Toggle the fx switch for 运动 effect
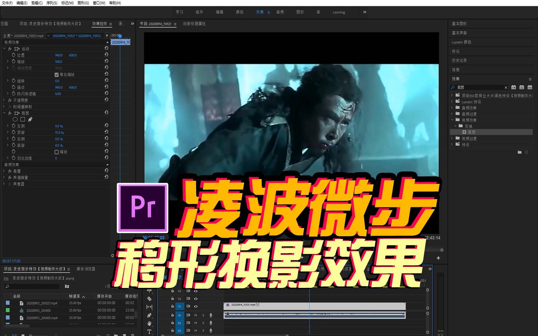 [10, 49]
